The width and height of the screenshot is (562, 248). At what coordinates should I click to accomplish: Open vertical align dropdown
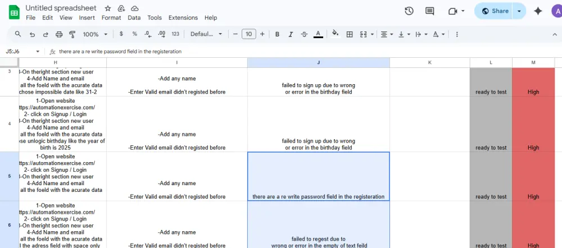click(404, 34)
